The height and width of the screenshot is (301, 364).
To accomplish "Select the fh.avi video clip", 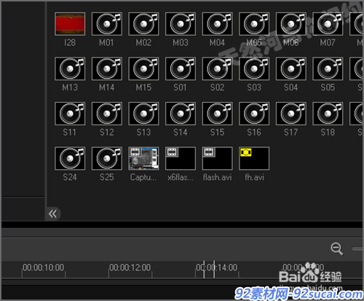I will (254, 158).
